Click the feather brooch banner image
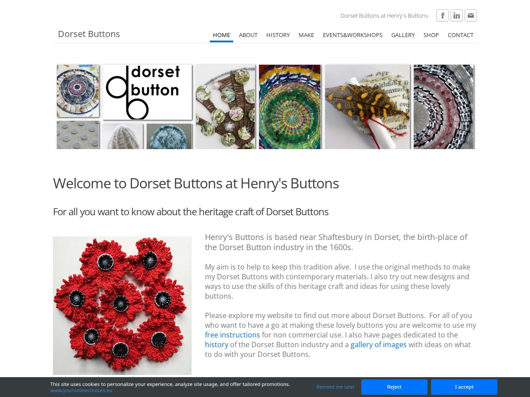The image size is (530, 397). point(367,107)
